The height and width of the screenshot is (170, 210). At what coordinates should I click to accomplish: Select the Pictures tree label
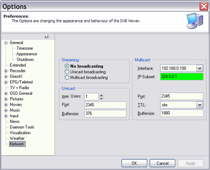pos(16,99)
